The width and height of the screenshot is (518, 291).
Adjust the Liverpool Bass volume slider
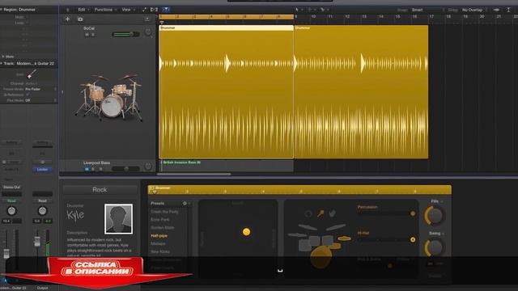[125, 169]
